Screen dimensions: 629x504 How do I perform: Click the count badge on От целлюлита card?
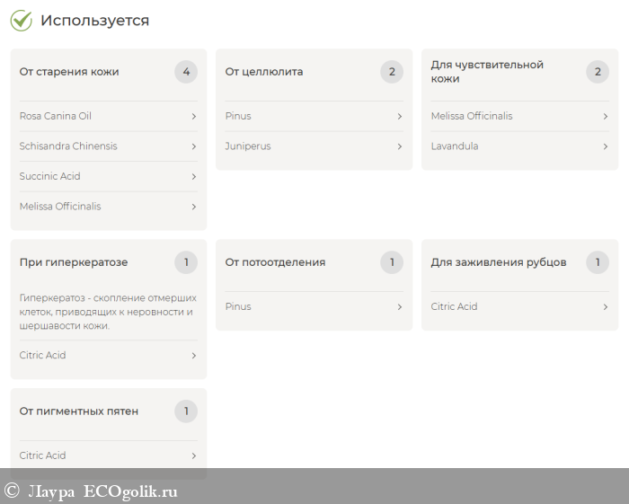pos(392,72)
